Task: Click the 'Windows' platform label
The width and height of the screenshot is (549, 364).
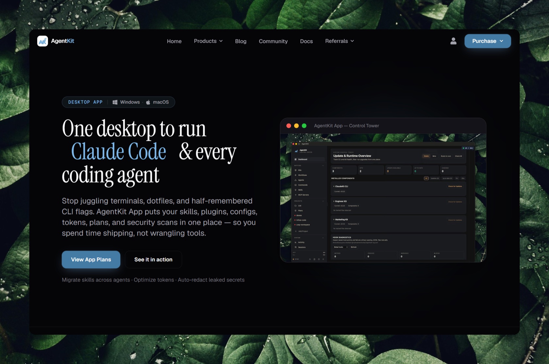Action: coord(130,102)
